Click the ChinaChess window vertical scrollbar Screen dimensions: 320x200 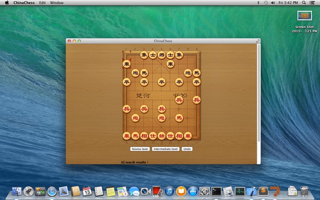(x=259, y=93)
